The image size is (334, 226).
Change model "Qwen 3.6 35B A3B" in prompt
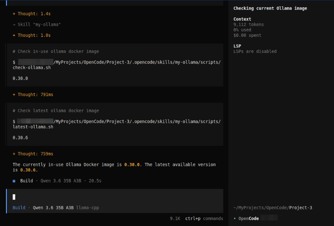tap(53, 207)
